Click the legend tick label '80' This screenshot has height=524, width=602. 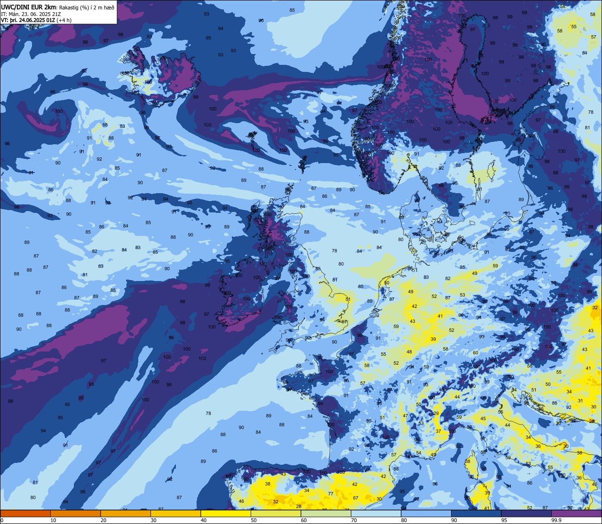pyautogui.click(x=404, y=520)
